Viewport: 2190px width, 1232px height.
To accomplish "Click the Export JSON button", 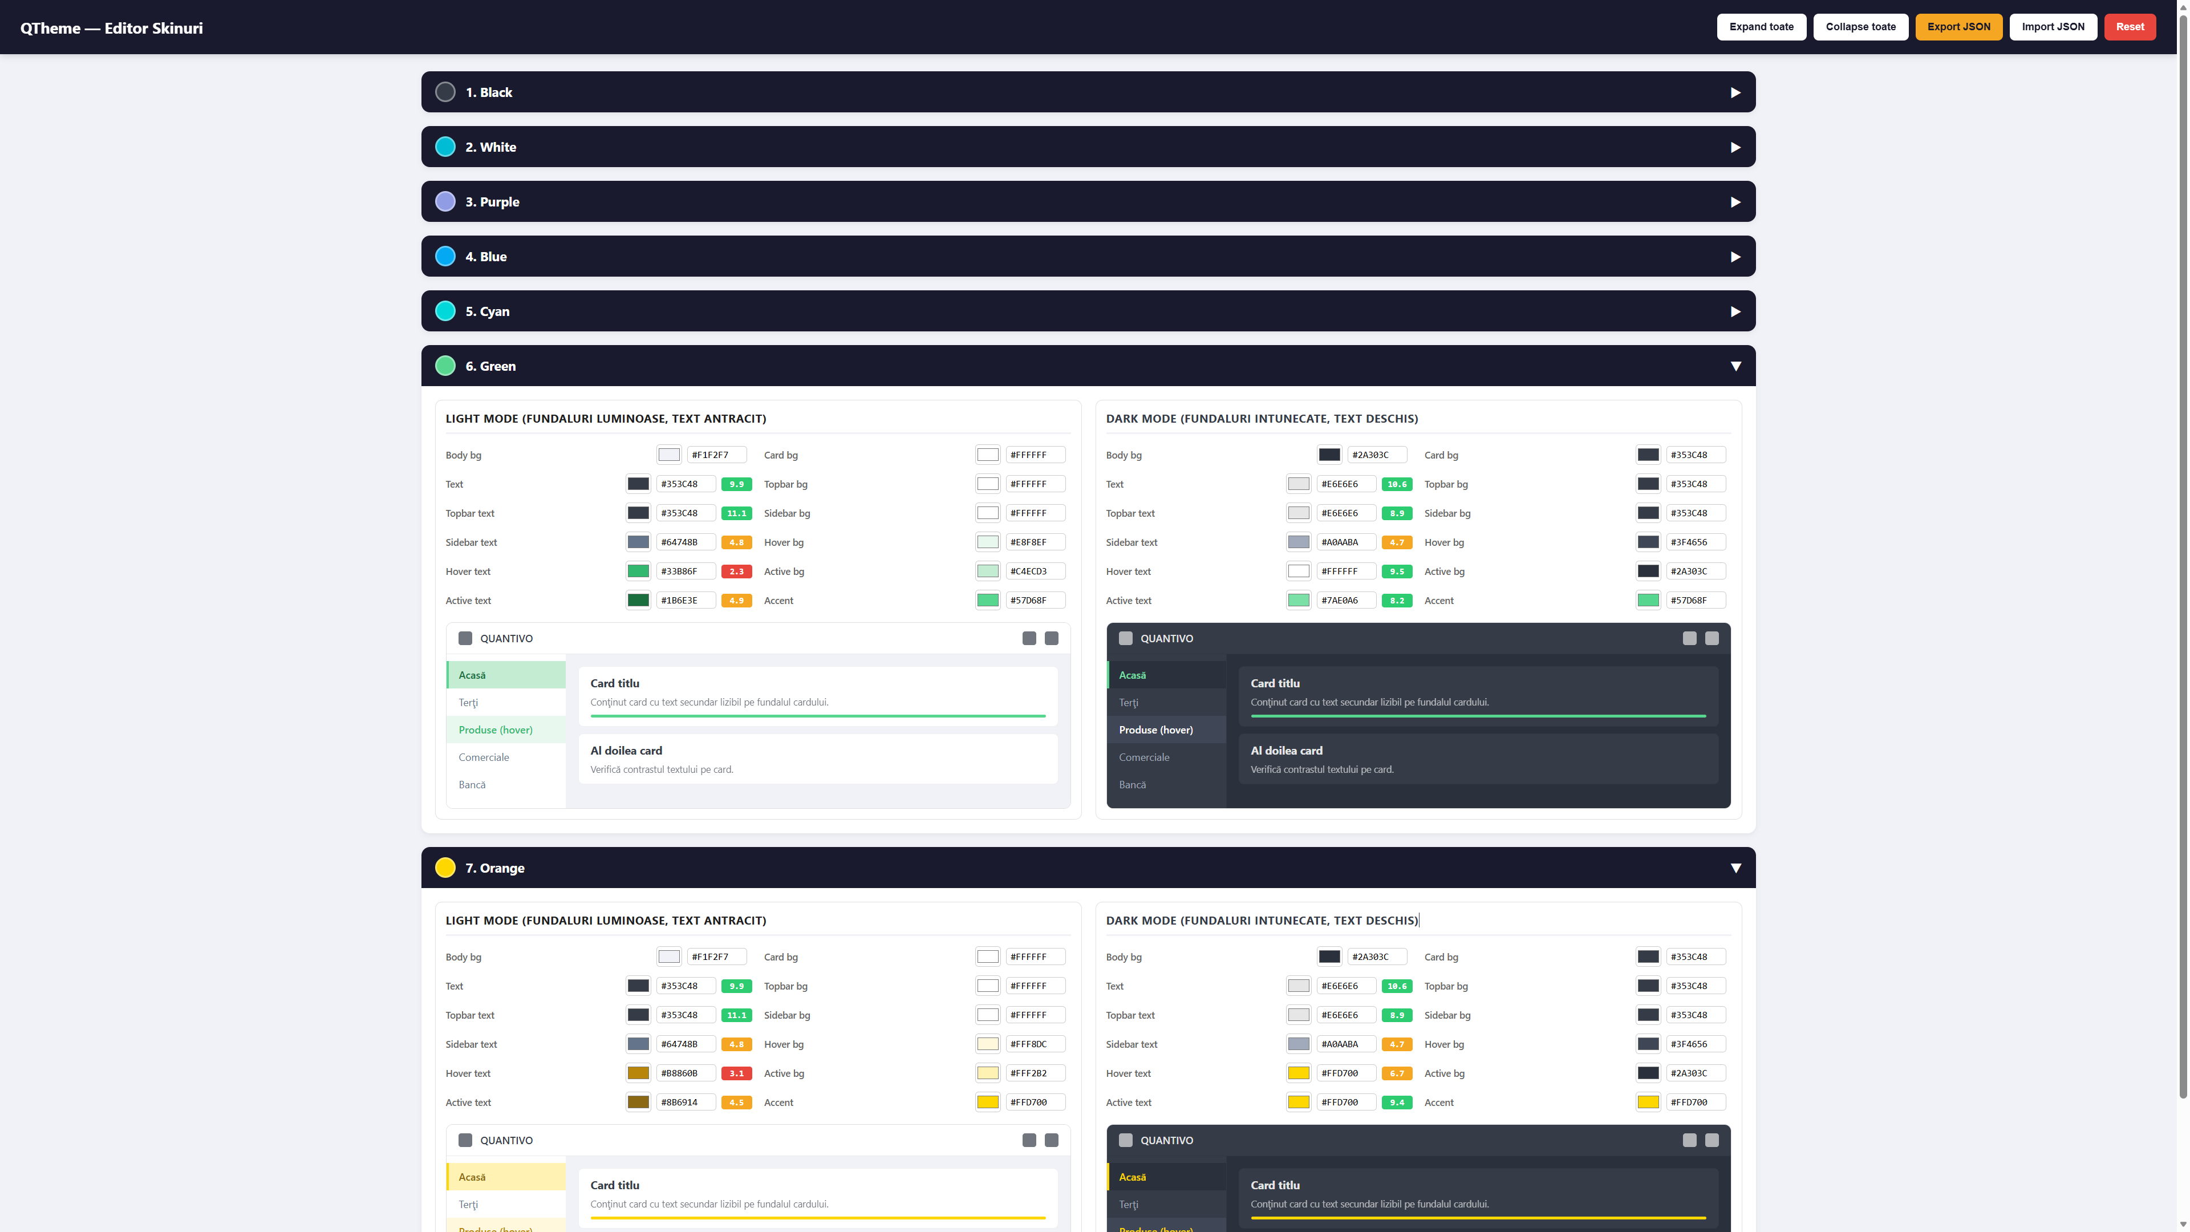I will pos(1958,26).
